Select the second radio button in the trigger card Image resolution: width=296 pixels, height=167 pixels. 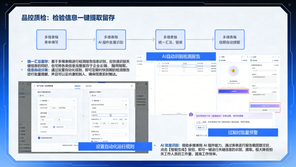54,127
